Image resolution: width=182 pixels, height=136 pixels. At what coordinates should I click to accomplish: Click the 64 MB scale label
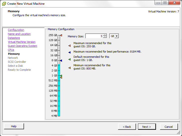53,96
